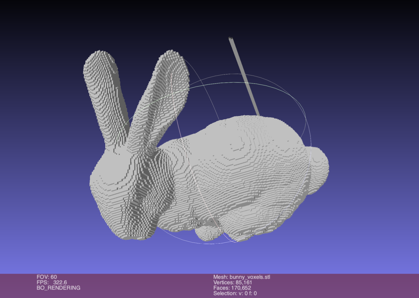Click the bunny's front paw
Viewport: 419px width, 298px height.
tap(207, 233)
